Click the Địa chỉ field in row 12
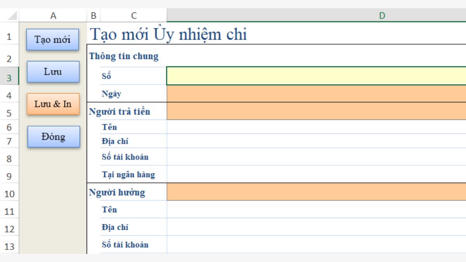The image size is (466, 262). click(316, 227)
